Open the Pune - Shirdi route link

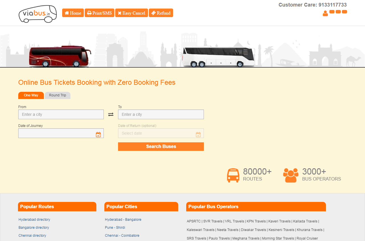tap(115, 228)
